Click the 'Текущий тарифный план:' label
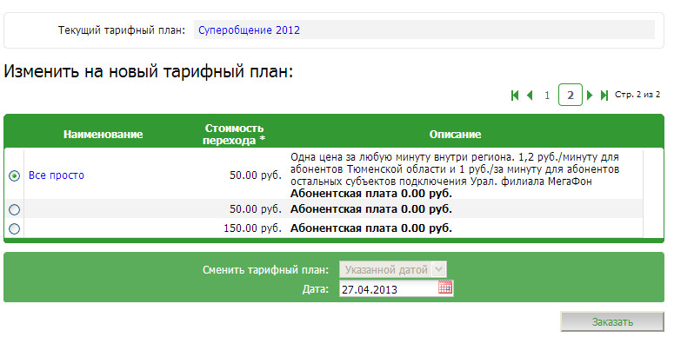Viewport: 674px width, 337px height. (122, 30)
